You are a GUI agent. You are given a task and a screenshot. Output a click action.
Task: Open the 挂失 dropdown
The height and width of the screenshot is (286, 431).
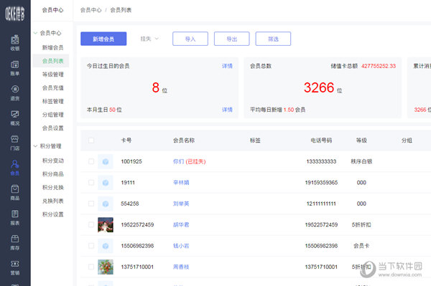click(149, 39)
